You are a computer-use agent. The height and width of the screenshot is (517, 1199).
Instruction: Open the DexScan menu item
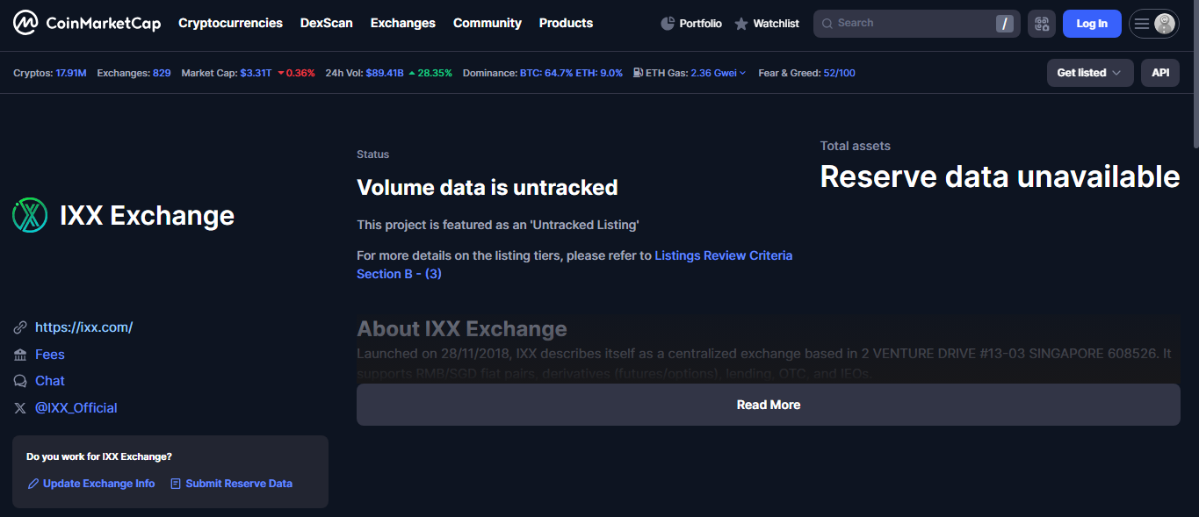click(326, 23)
